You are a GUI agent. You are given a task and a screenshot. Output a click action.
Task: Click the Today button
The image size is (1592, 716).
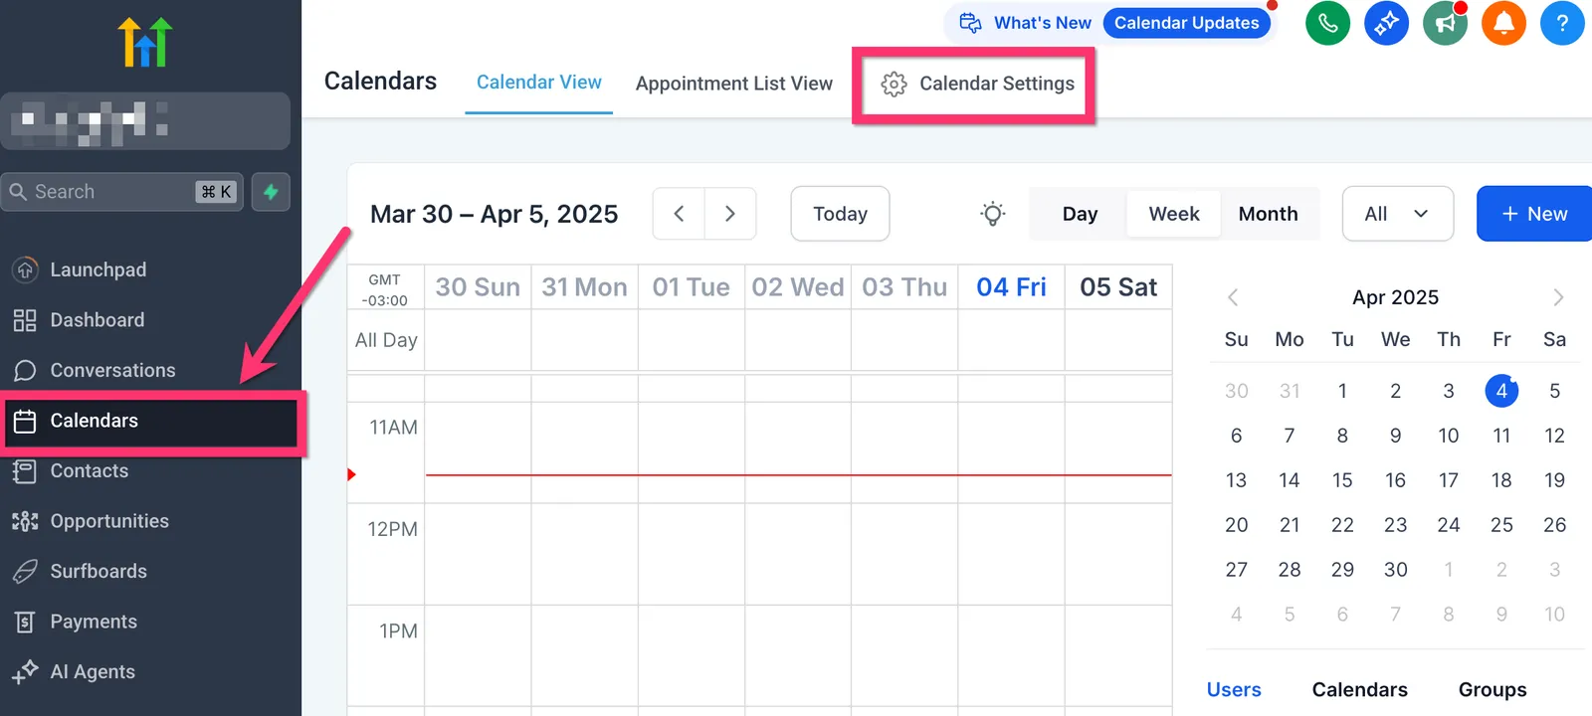click(840, 214)
